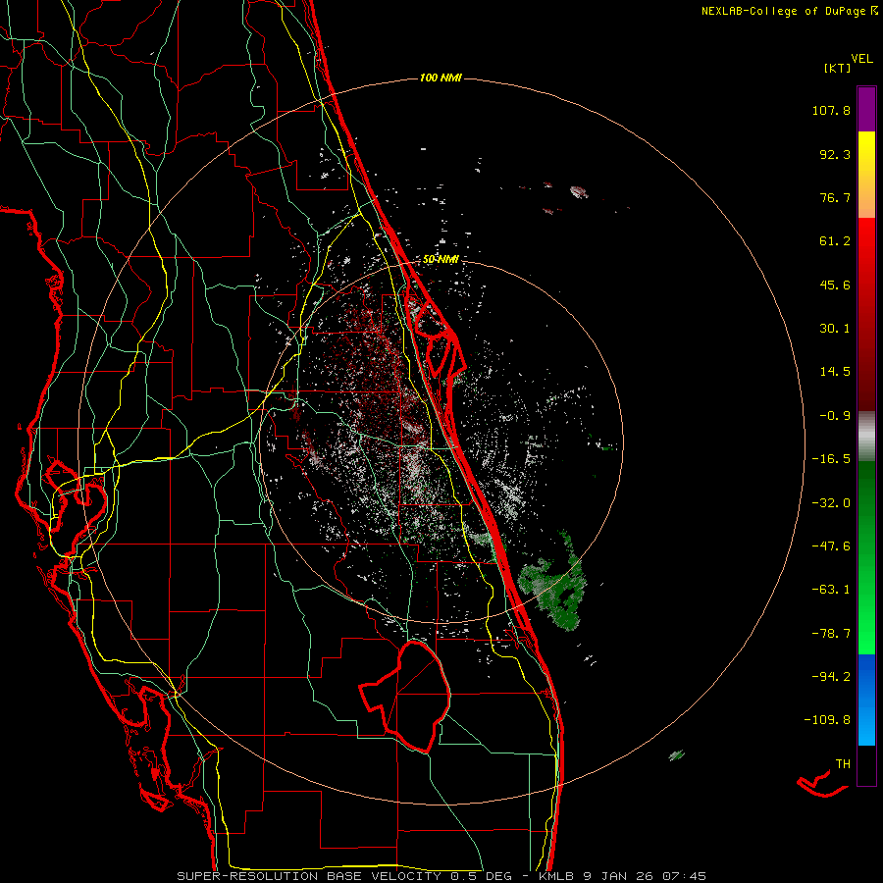This screenshot has width=883, height=883.
Task: Click the Super-Resolution Base Velocity caption text
Action: (x=441, y=876)
